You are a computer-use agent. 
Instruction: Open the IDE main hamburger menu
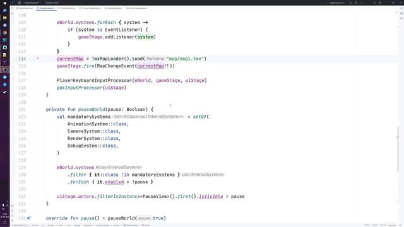pos(20,3)
